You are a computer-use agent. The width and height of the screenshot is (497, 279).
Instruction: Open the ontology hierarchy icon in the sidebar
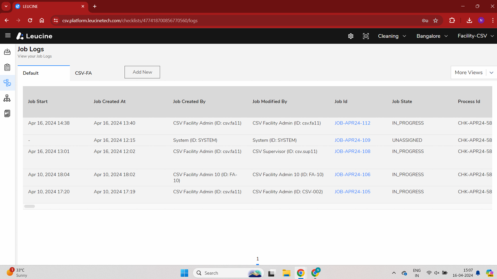pyautogui.click(x=7, y=98)
